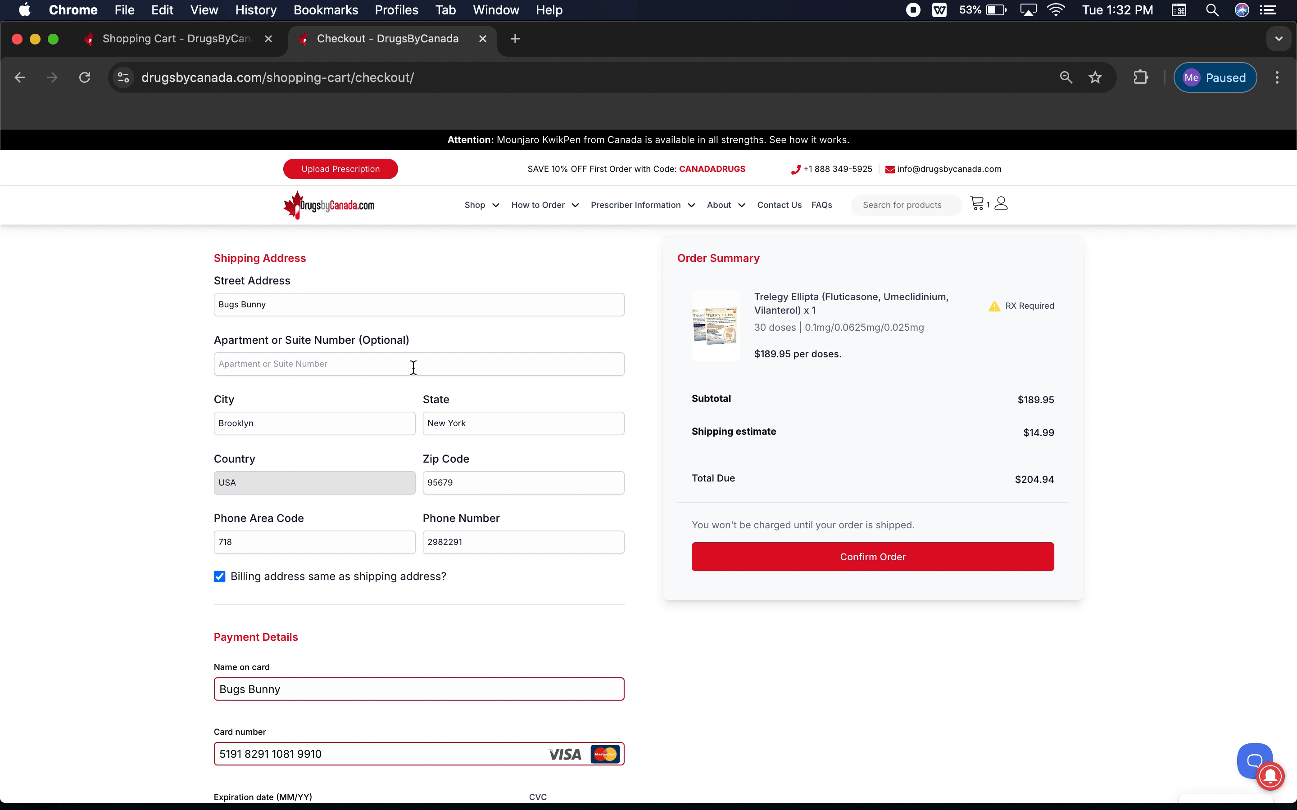The width and height of the screenshot is (1297, 810).
Task: Expand Prescriber Information dropdown
Action: click(642, 205)
